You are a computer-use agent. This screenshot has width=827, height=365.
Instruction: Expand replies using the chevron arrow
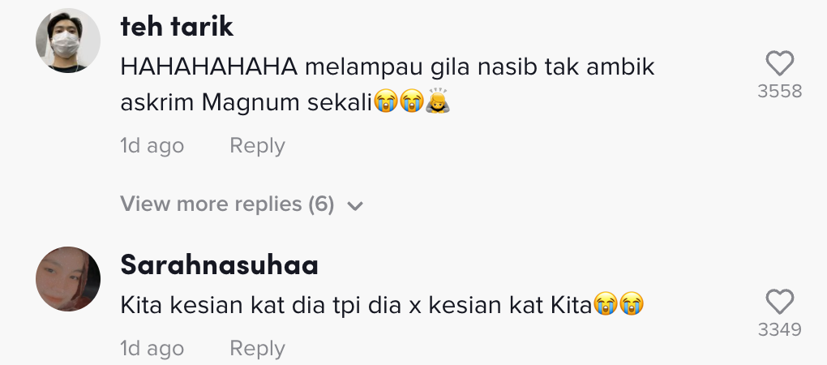pyautogui.click(x=354, y=206)
